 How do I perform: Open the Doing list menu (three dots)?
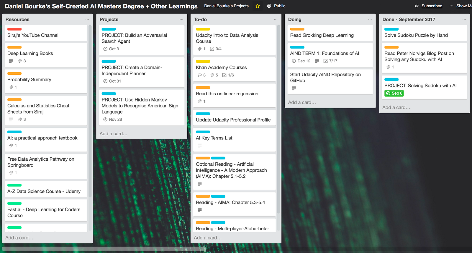pos(370,19)
